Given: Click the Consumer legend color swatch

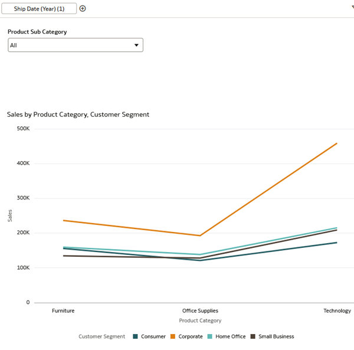Looking at the screenshot, I should point(135,336).
